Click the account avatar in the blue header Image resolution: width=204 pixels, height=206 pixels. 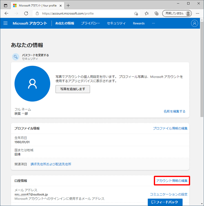click(195, 23)
